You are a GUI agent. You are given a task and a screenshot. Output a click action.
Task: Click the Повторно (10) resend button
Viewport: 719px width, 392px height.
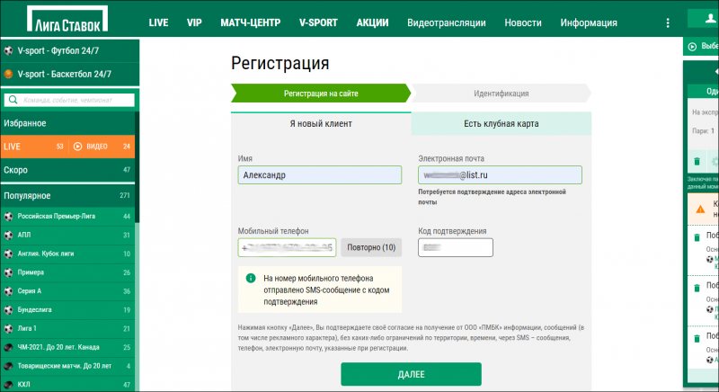click(x=371, y=247)
